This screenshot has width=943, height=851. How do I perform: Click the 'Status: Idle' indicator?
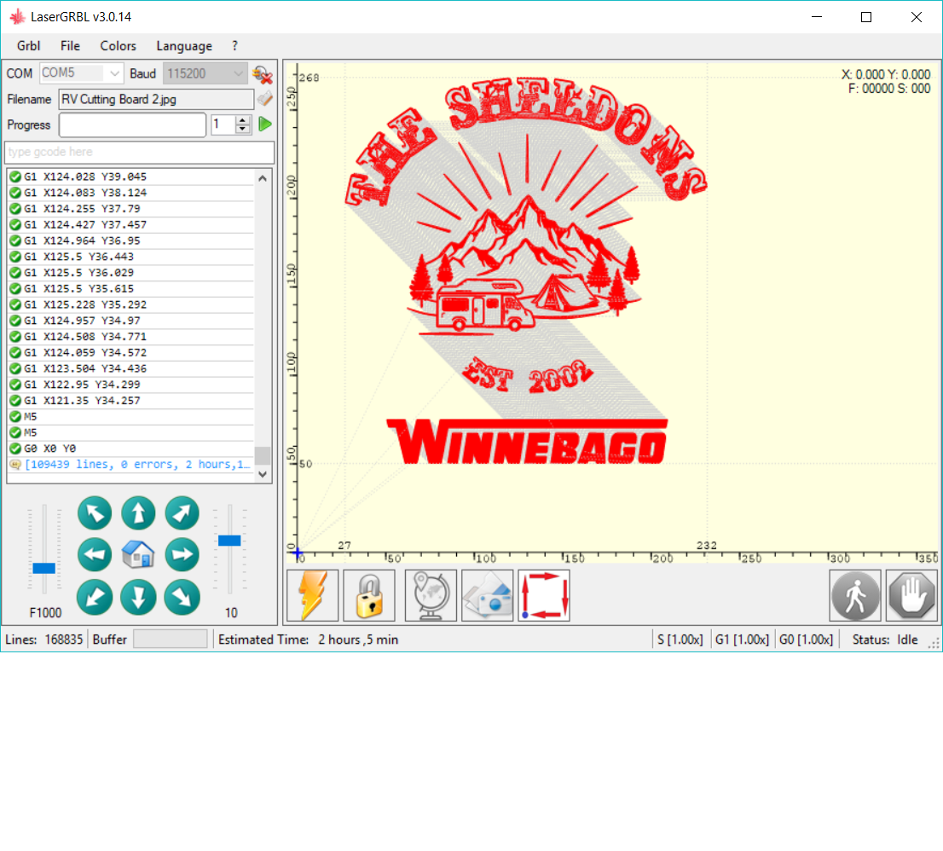click(x=885, y=640)
